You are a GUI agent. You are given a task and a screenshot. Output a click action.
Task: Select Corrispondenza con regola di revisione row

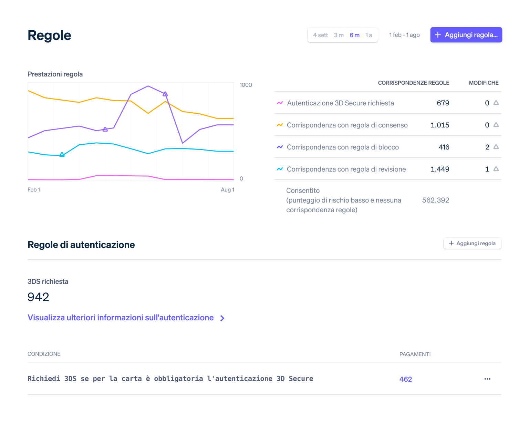[x=388, y=169]
